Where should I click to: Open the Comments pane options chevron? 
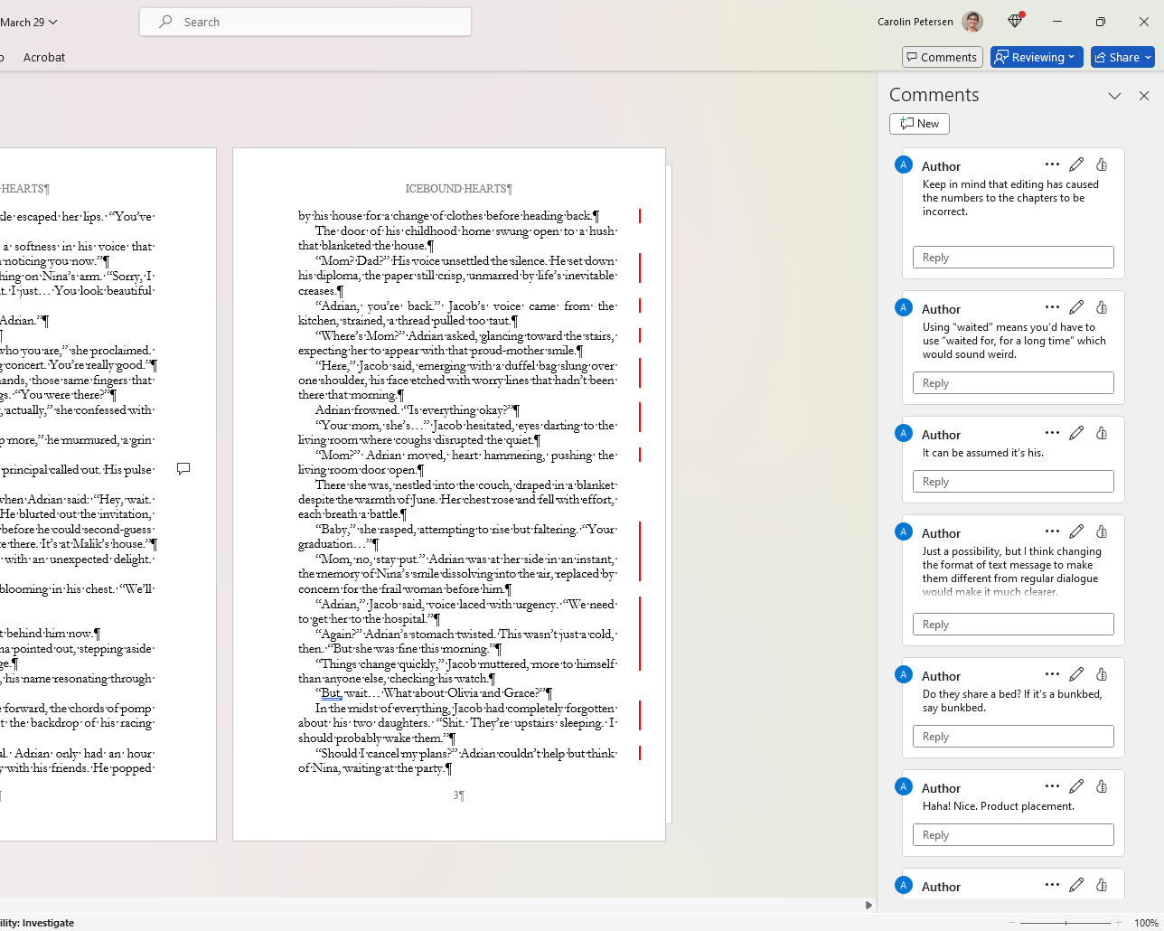(x=1115, y=96)
